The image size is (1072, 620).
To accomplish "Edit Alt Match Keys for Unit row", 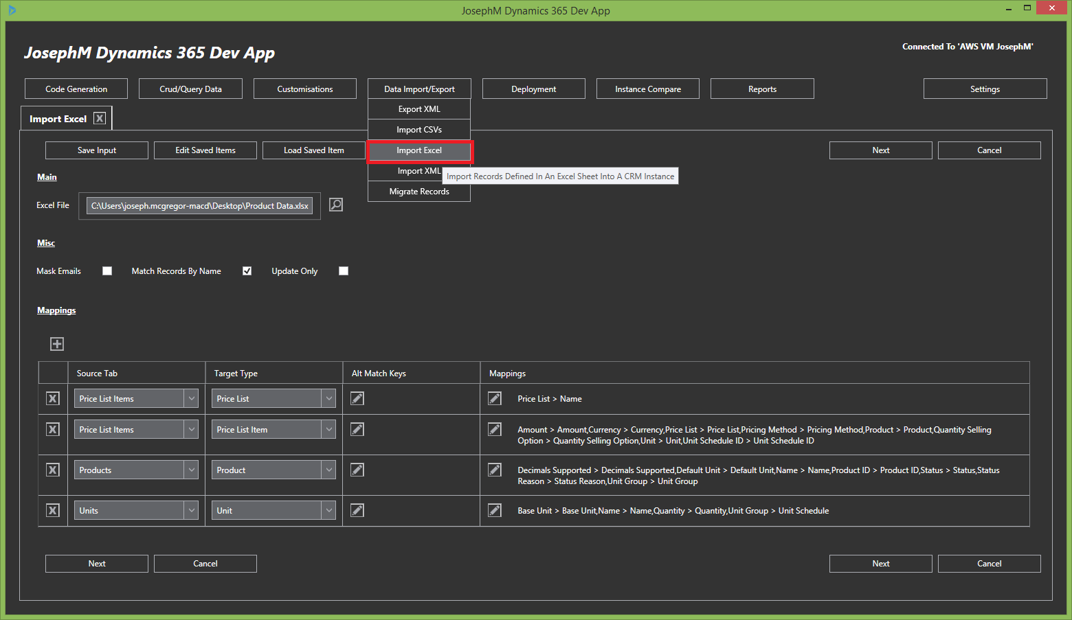I will click(357, 511).
